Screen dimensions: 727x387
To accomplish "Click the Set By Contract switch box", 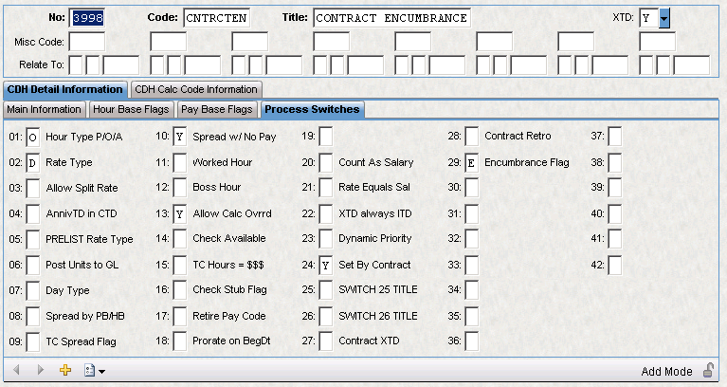I will [x=325, y=265].
